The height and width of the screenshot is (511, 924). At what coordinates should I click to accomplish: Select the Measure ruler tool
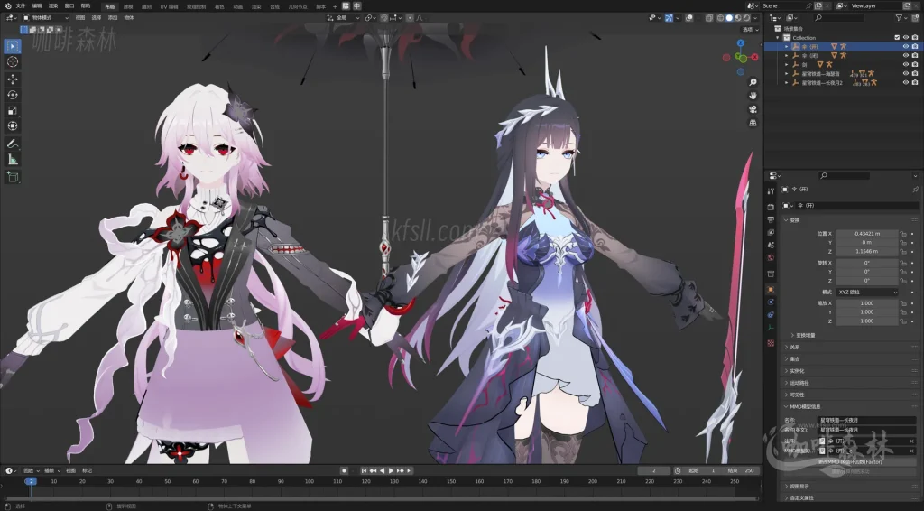click(x=13, y=160)
